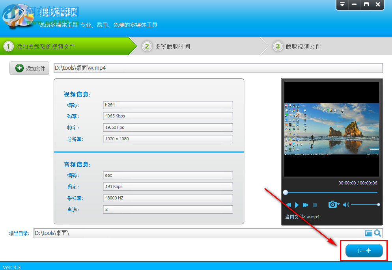Click the 声道 label
This screenshot has width=392, height=270.
(x=73, y=210)
